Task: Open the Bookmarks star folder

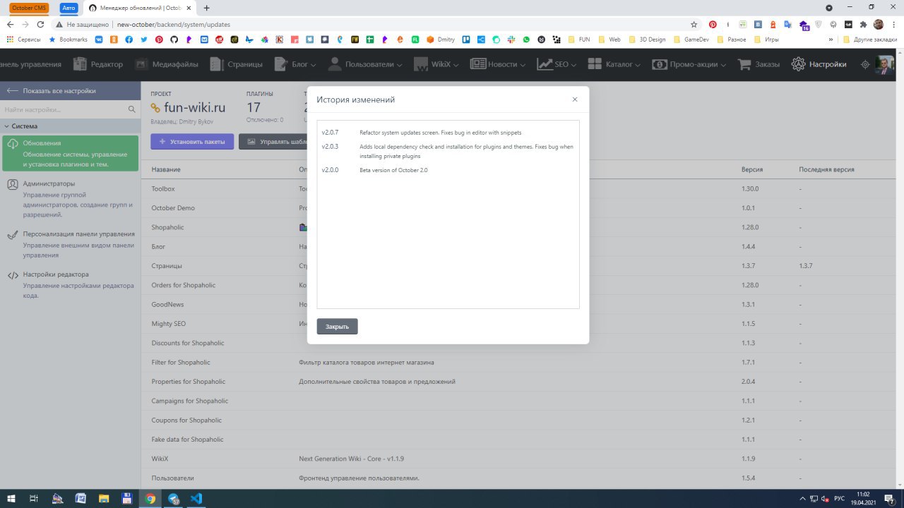Action: 68,40
